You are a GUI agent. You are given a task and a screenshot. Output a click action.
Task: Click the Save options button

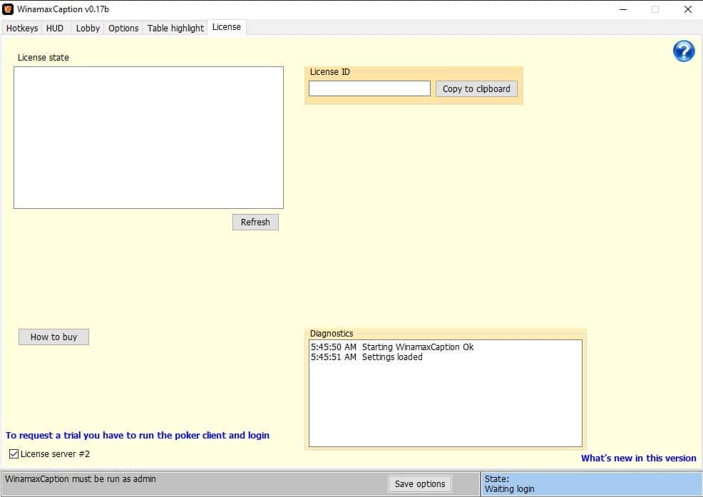[420, 484]
